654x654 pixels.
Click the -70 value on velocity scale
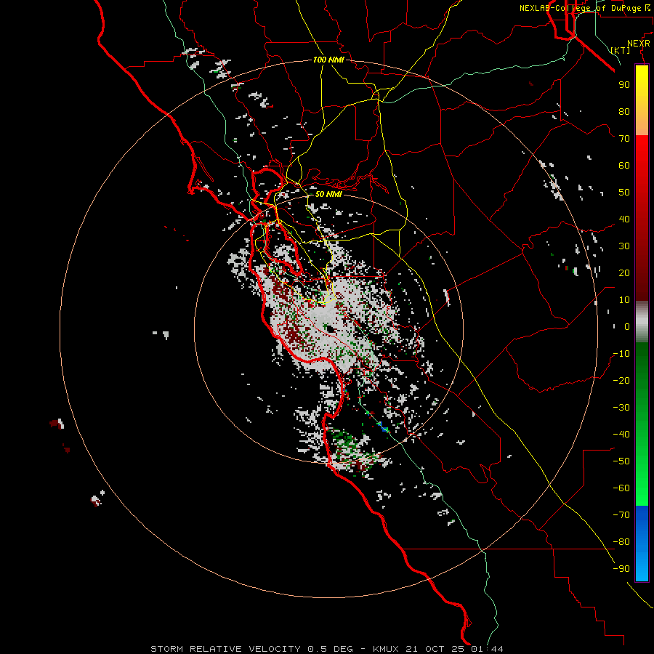[621, 515]
